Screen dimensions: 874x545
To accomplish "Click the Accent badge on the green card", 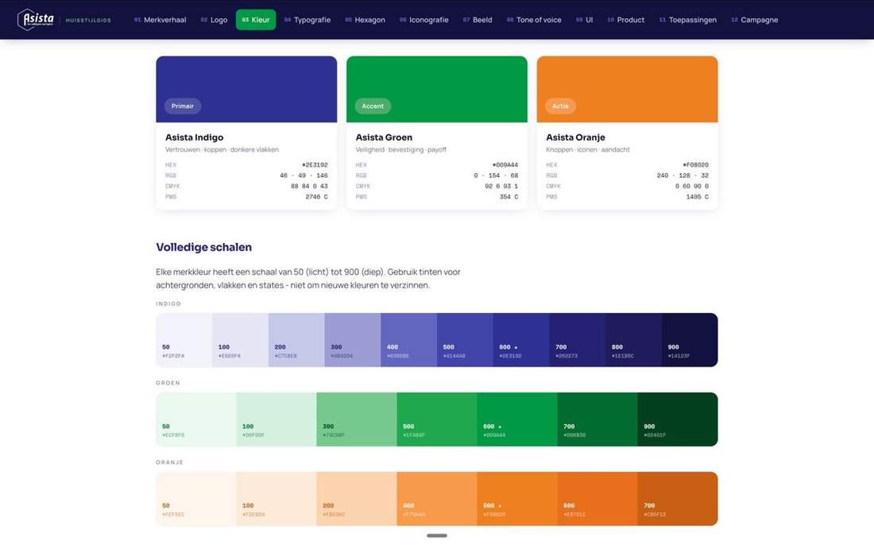I will pos(373,106).
